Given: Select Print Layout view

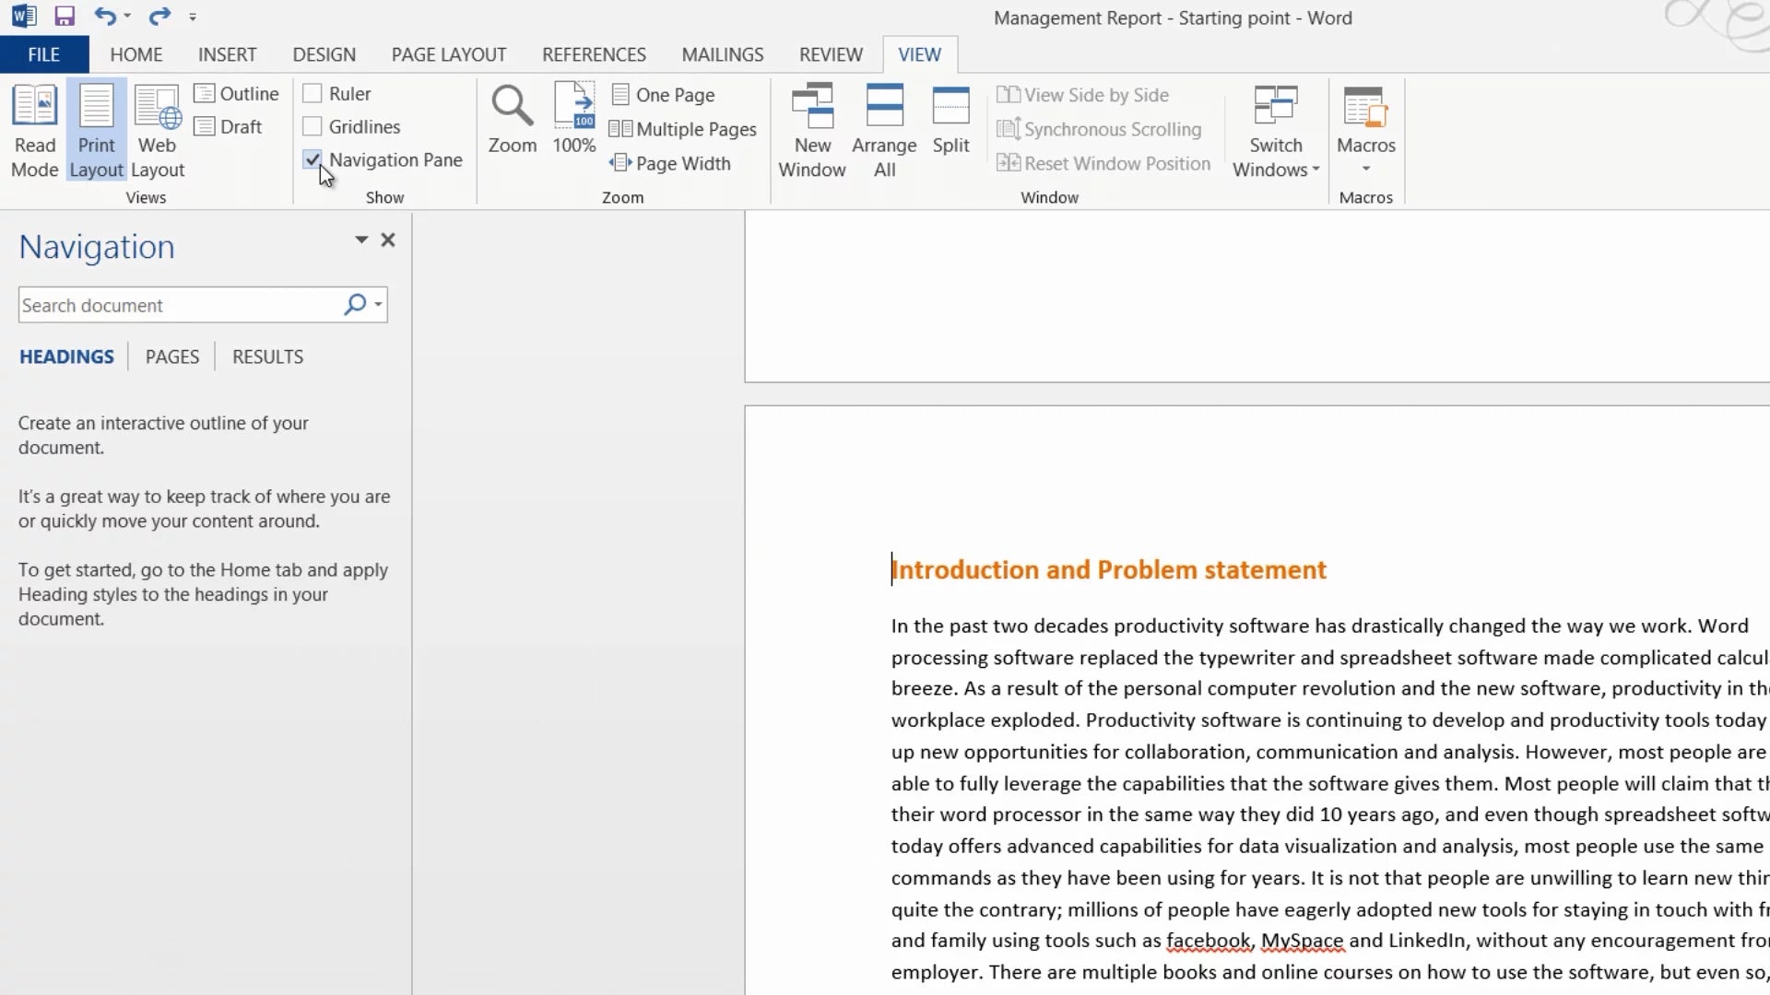Looking at the screenshot, I should (96, 130).
